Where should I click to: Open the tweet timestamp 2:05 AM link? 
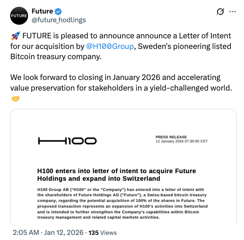click(25, 232)
